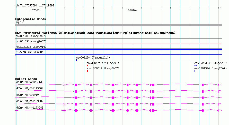Screen dimensions: 229x125
Task: Click the Cytogenetic Bands track title
Action: 31,19
